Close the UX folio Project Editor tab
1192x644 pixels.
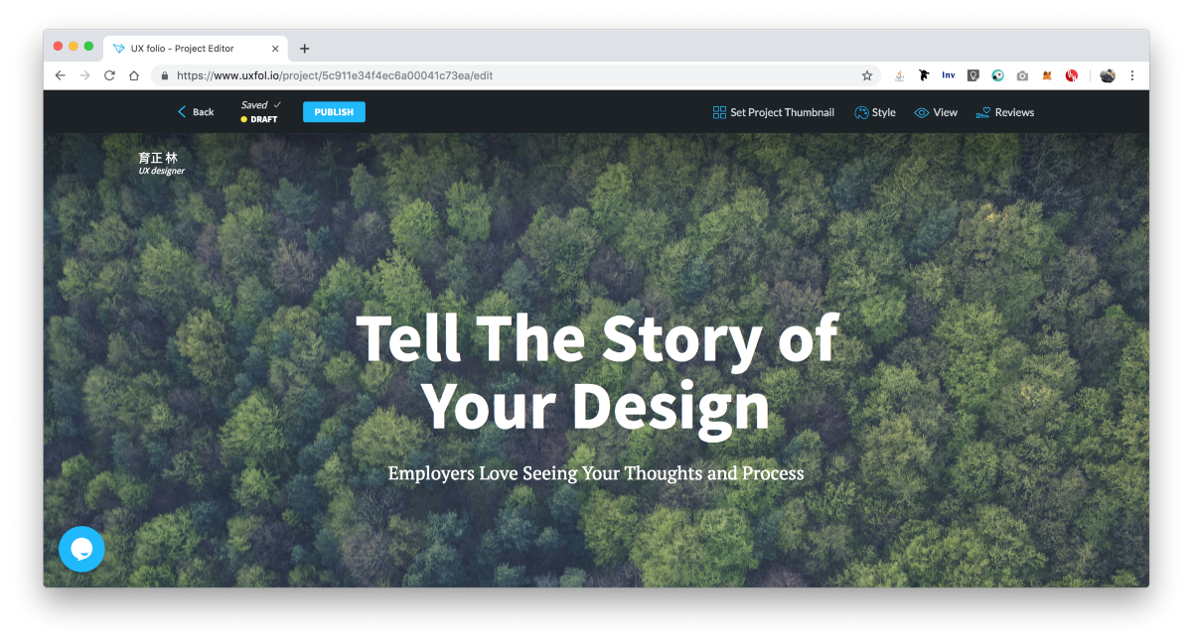click(275, 49)
